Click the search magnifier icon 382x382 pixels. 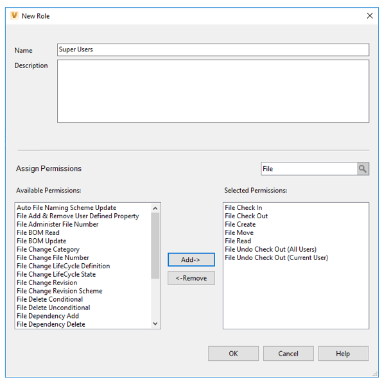click(x=363, y=169)
